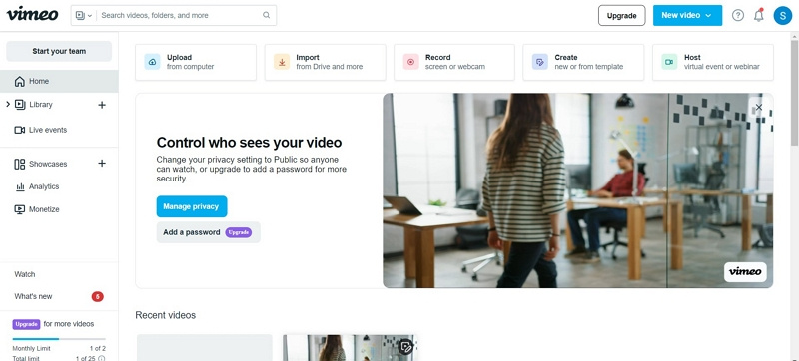Open What's new link
Image resolution: width=799 pixels, height=361 pixels.
pos(33,296)
